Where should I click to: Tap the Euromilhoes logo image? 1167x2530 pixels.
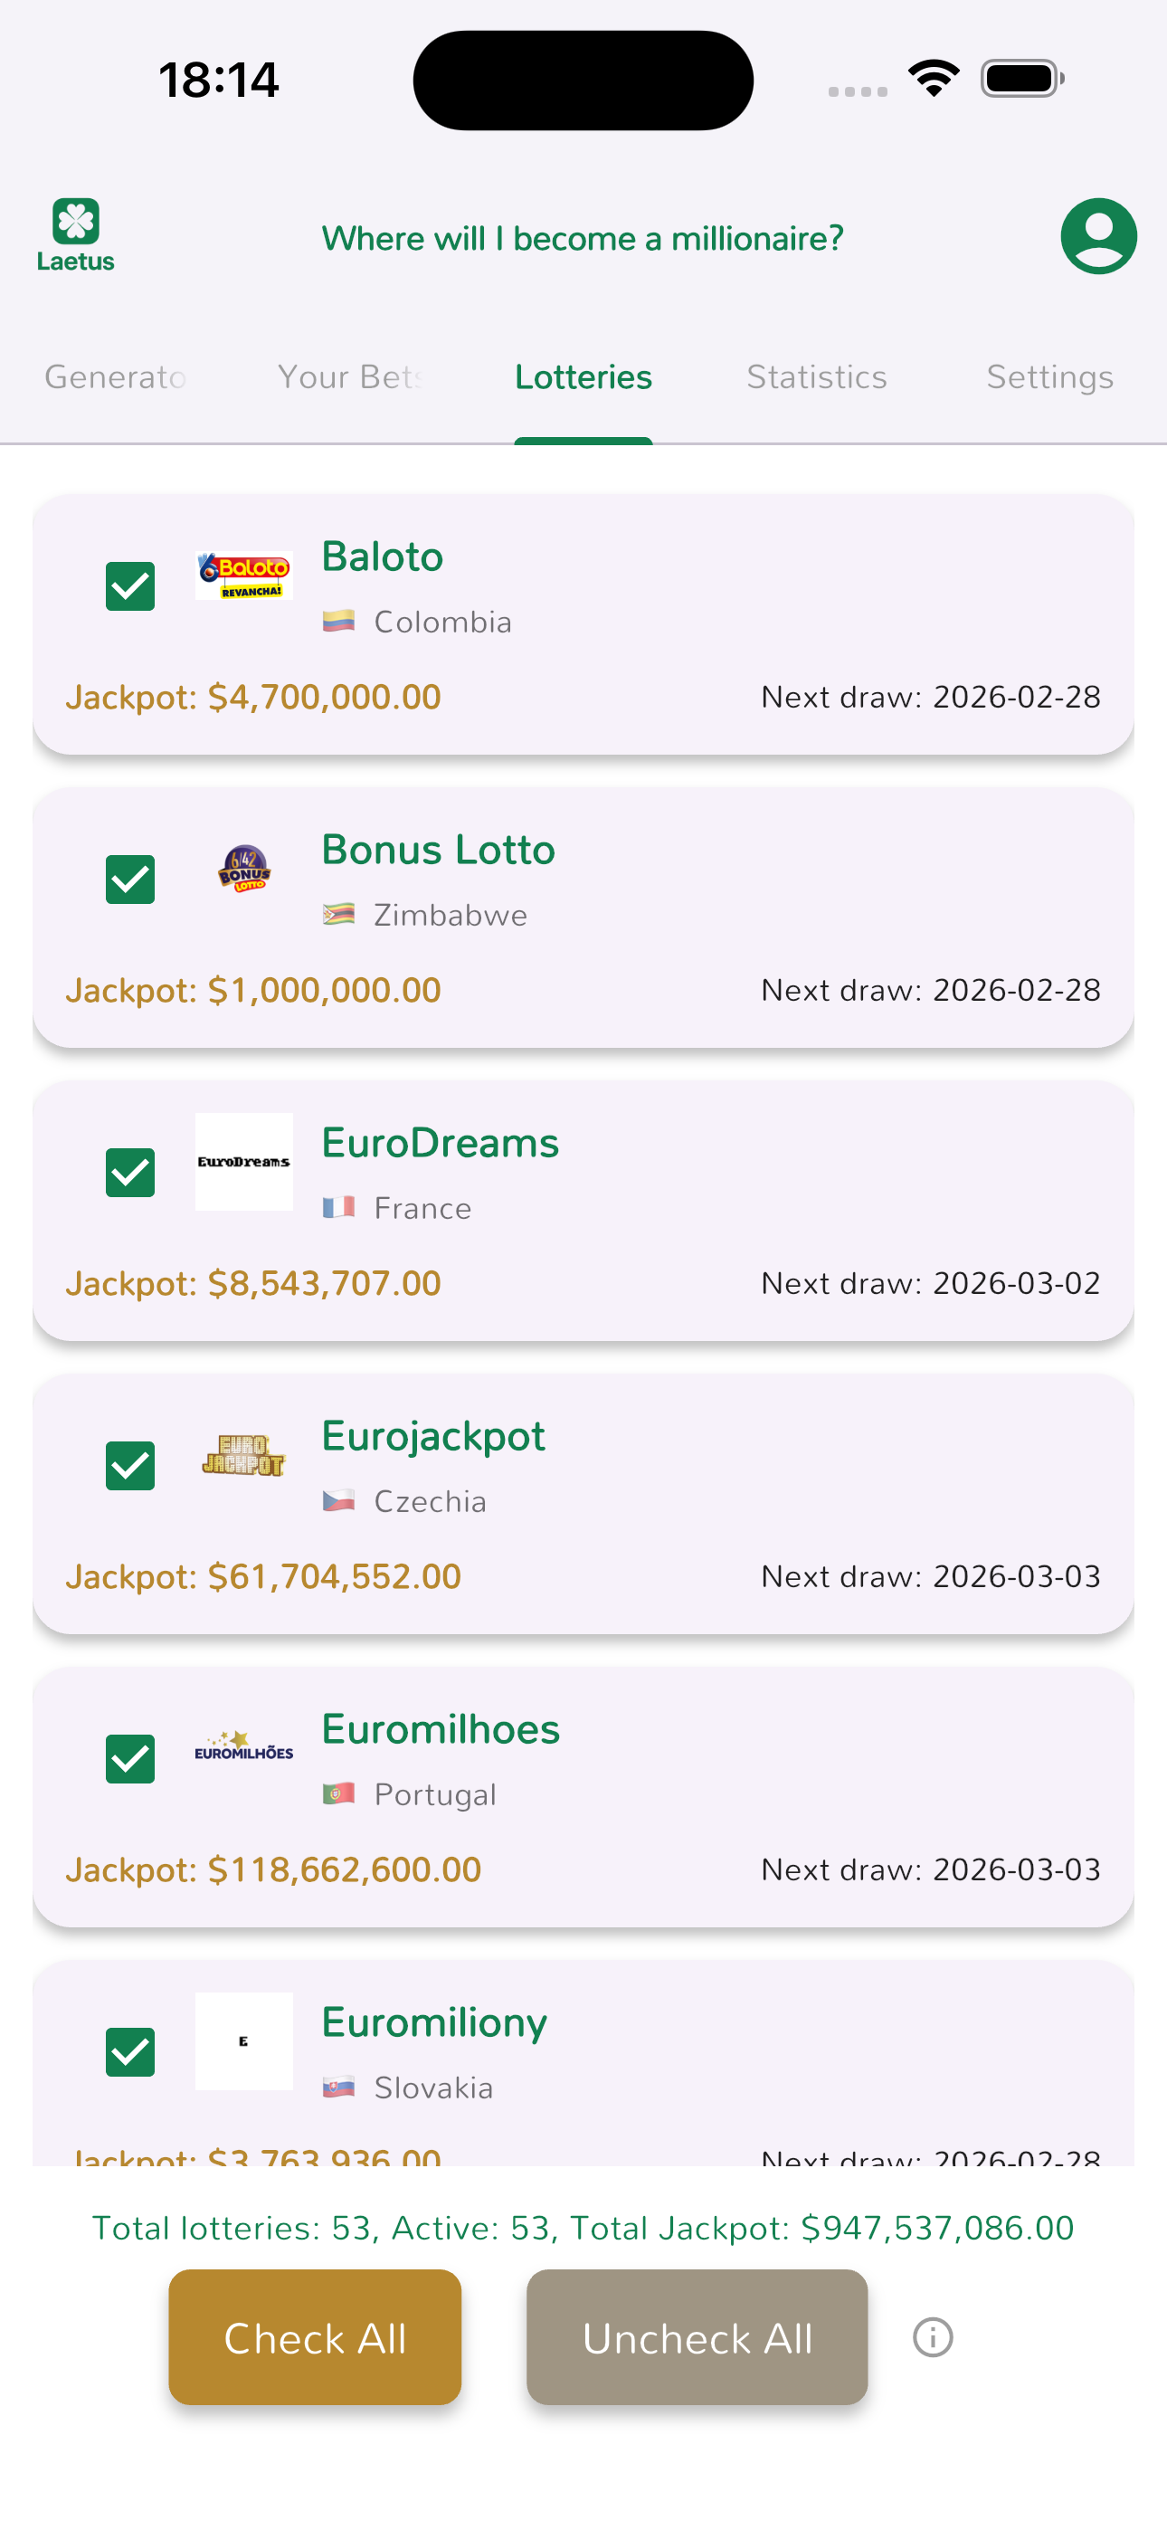(243, 1748)
